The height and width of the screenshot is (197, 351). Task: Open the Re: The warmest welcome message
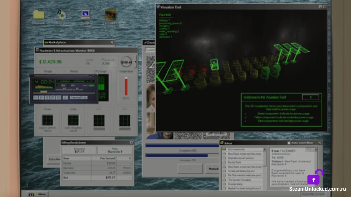242,175
